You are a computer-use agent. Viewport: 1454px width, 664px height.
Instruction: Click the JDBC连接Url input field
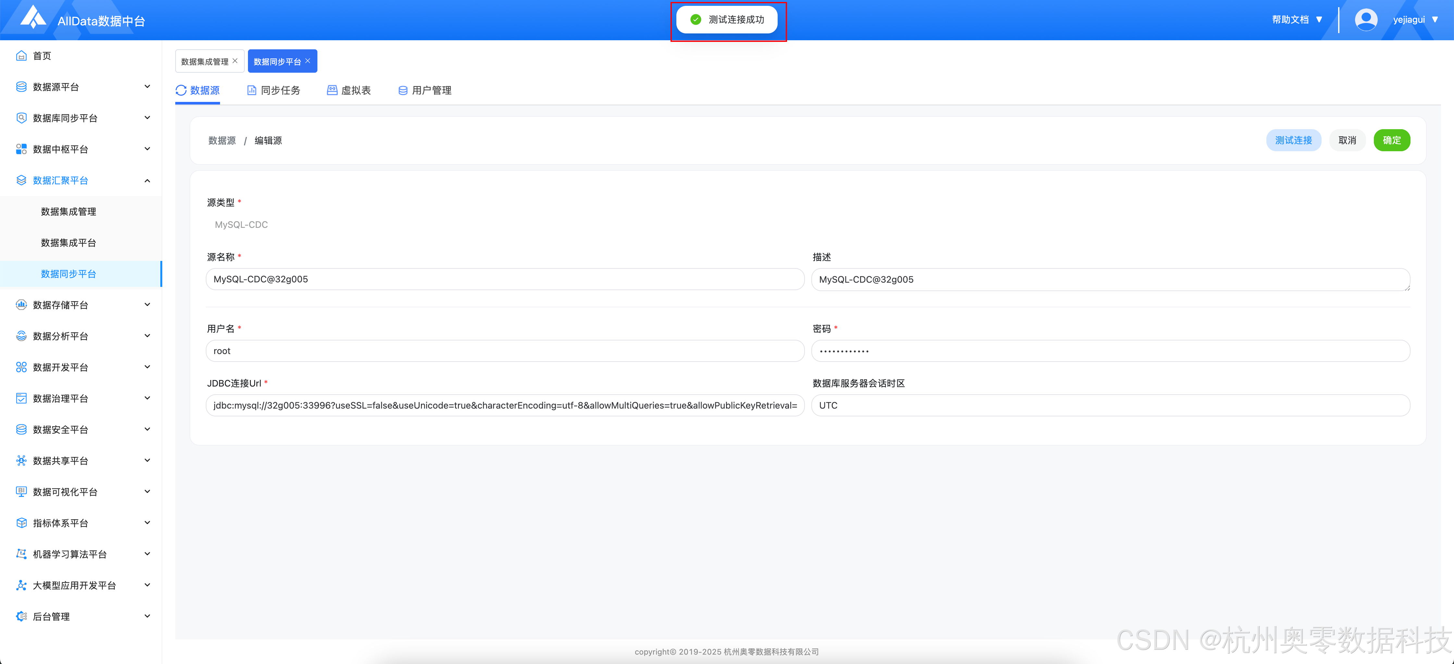[505, 405]
